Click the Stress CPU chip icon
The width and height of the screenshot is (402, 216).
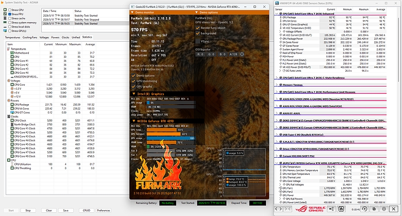tap(5, 10)
